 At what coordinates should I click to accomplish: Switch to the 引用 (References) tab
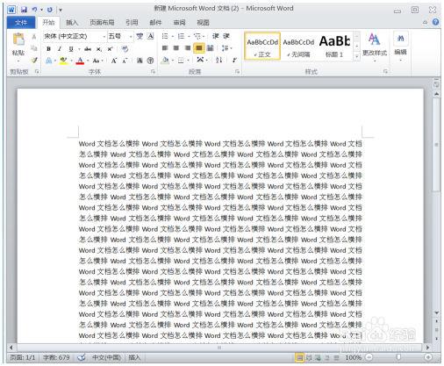[132, 23]
